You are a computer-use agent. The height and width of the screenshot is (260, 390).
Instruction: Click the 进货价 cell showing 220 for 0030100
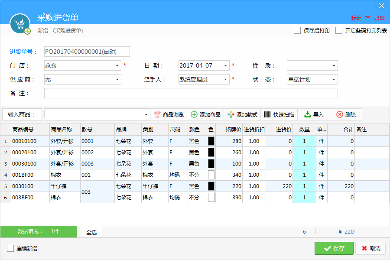[279, 186]
